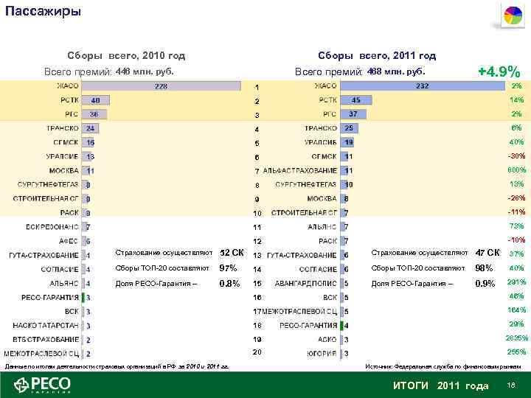Click the -10% change value for РАСК
The width and height of the screenshot is (531, 398).
tap(516, 240)
